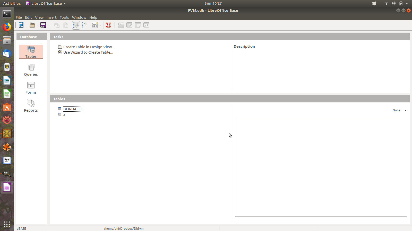
Task: Select the Queries section
Action: click(x=31, y=70)
